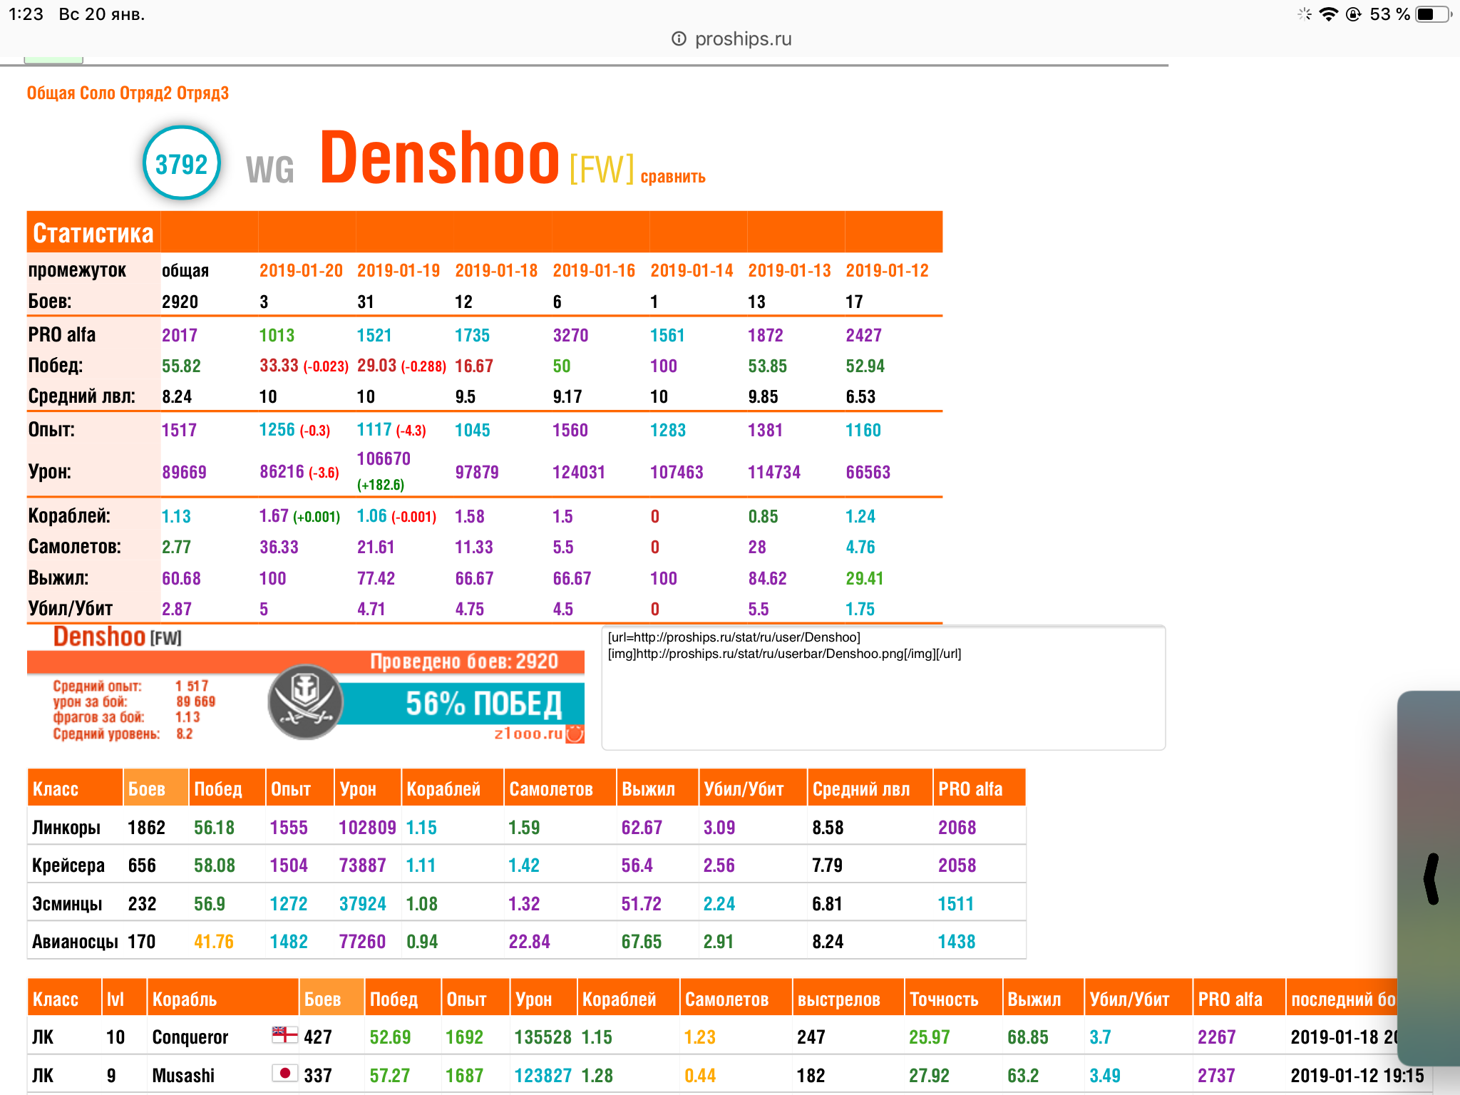Click the сравнить compare link

tap(673, 177)
